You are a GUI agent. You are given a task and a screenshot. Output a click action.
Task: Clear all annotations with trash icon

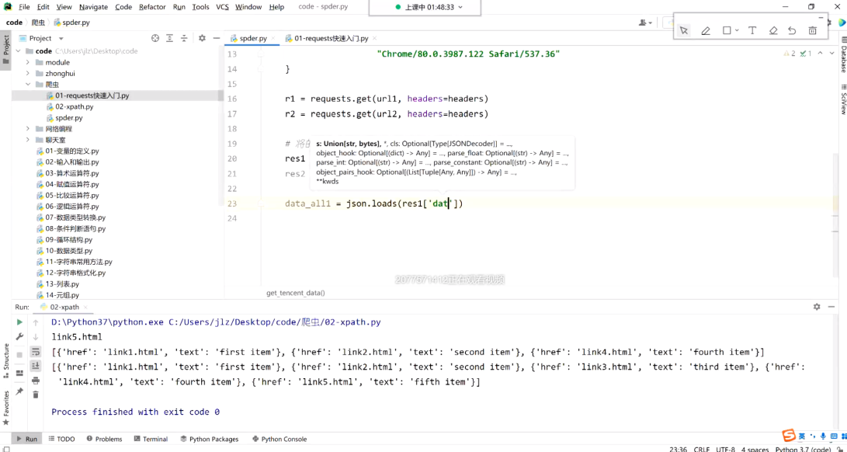(812, 31)
